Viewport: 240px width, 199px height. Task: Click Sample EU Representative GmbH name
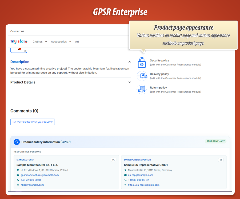146,165
